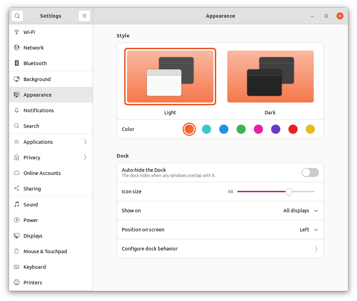Screen dimensions: 357x301
Task: Switch to the Online Accounts section
Action: coord(42,173)
